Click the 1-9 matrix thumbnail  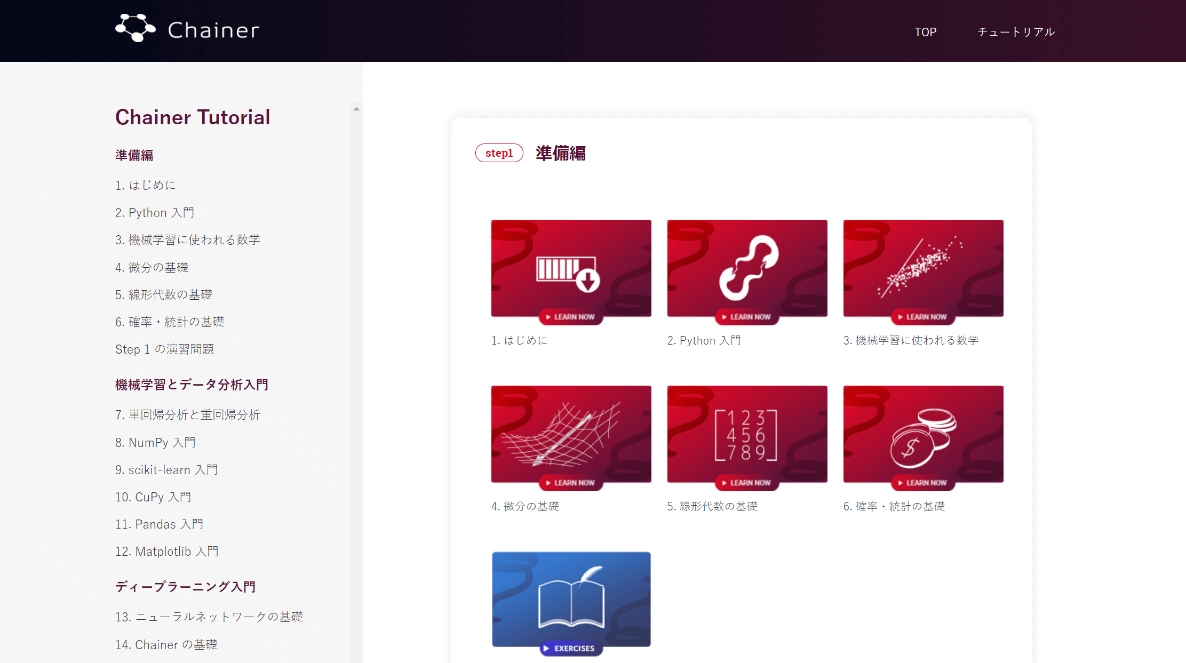pyautogui.click(x=747, y=434)
